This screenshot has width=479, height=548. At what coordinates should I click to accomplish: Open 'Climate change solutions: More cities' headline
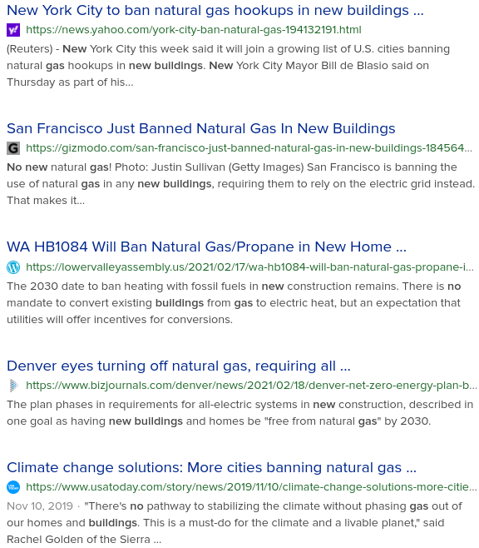coord(211,467)
